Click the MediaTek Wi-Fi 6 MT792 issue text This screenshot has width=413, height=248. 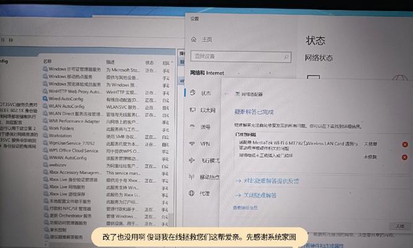click(x=298, y=146)
